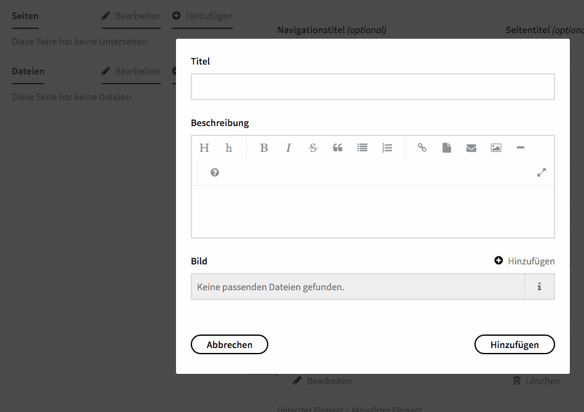
Task: Click the Bild field info icon
Action: coord(540,287)
